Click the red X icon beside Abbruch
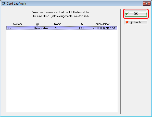Viewport: 152px width, 117px height. 127,22
